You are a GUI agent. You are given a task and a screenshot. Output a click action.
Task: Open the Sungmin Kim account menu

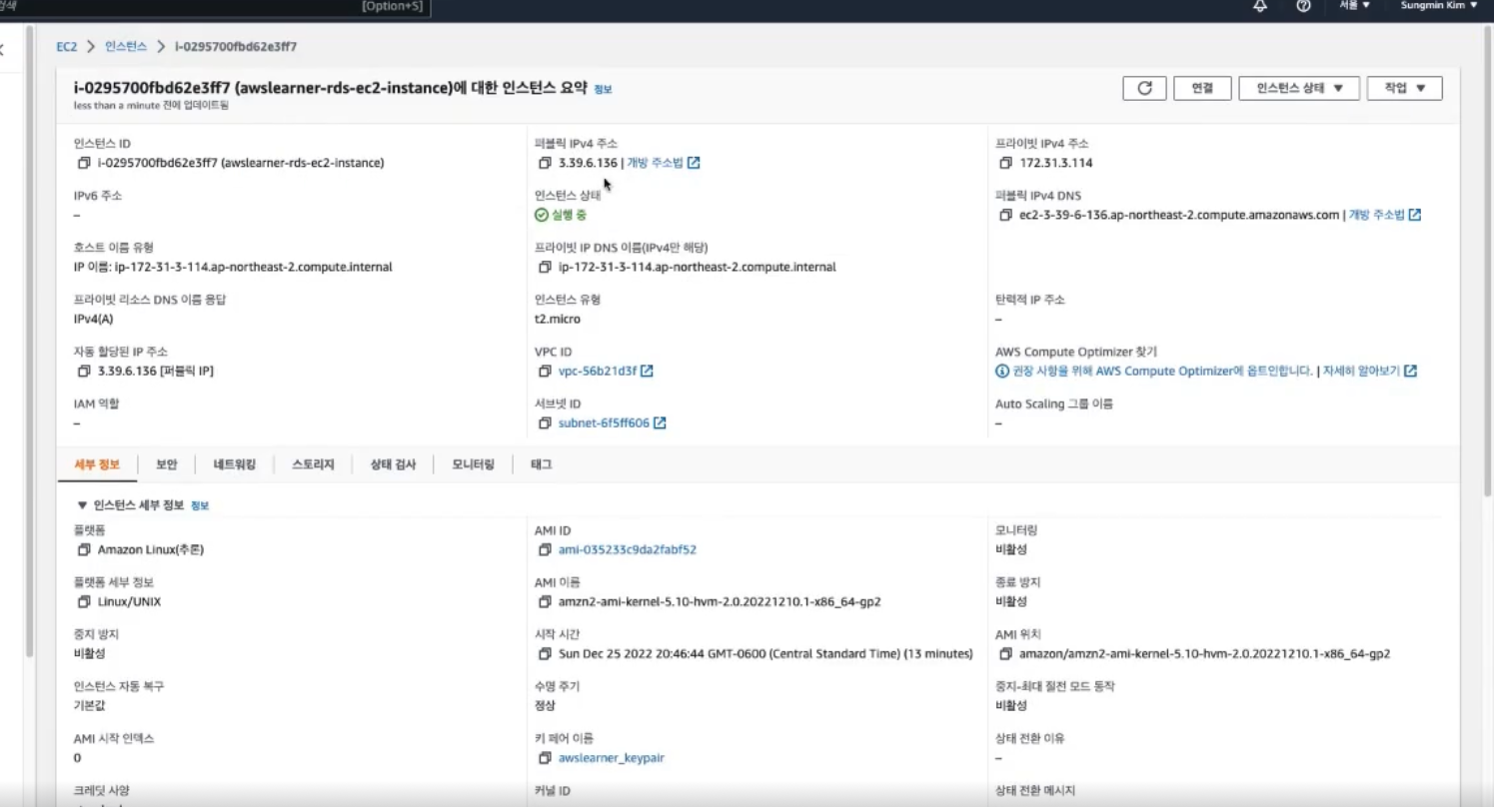point(1438,5)
